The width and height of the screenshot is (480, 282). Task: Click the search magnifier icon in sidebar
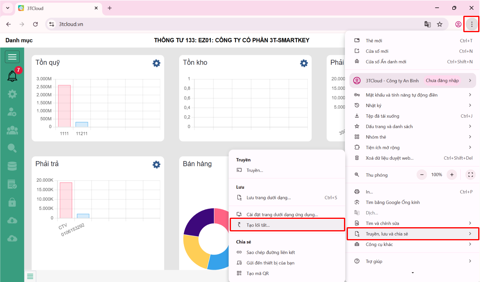[12, 148]
